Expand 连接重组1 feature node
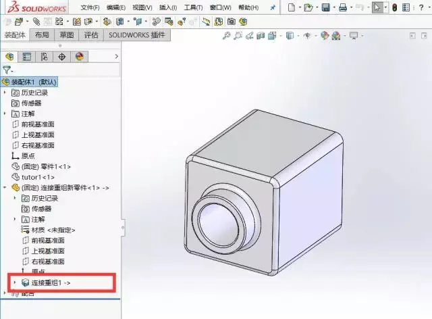Screen dimensions: 432x319 15,283
